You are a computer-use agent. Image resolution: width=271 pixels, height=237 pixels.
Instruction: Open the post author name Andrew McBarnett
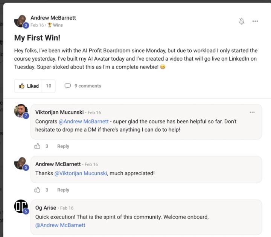pyautogui.click(x=53, y=18)
